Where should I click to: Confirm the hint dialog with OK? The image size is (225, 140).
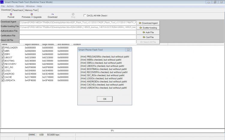click(x=105, y=99)
